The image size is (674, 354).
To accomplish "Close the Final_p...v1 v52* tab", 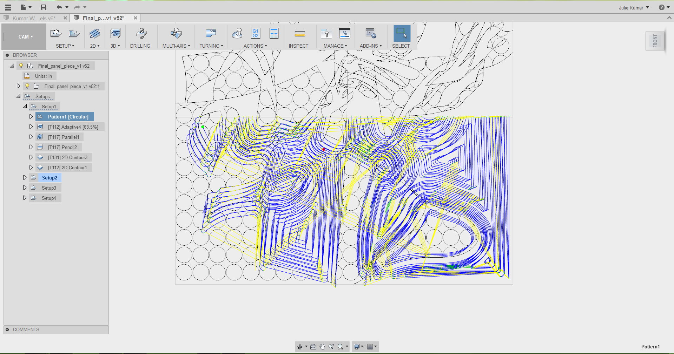I will point(136,18).
